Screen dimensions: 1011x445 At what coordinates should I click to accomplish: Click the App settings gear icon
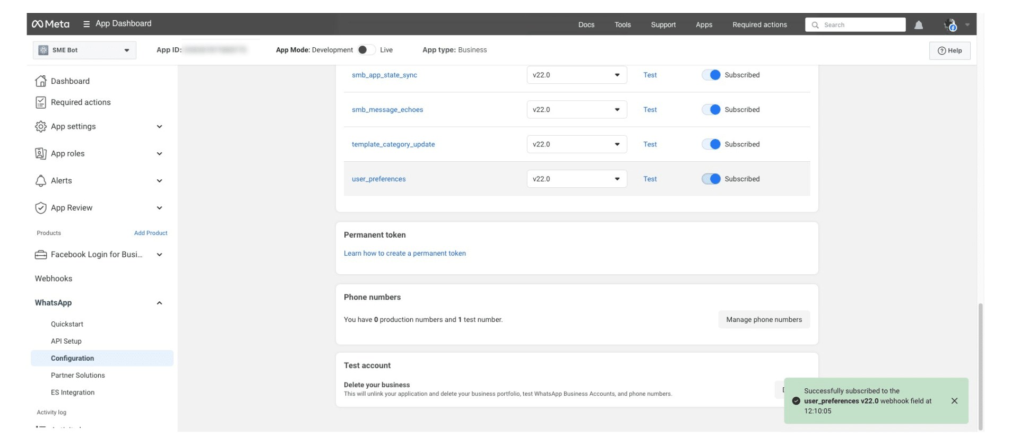click(x=41, y=127)
